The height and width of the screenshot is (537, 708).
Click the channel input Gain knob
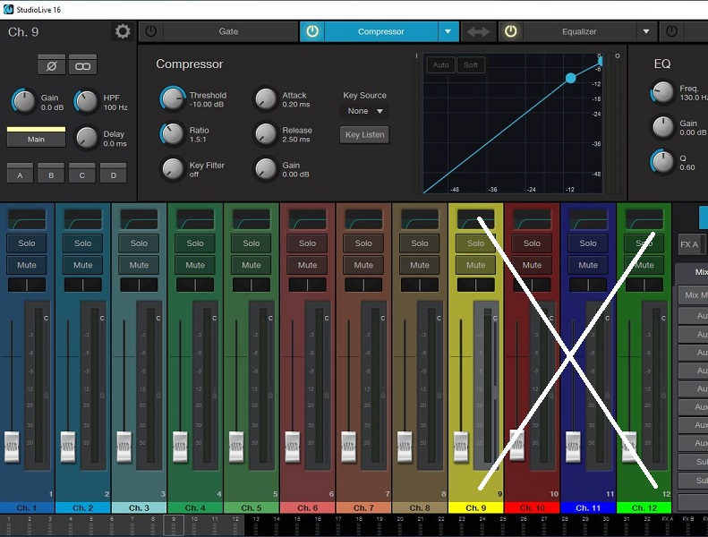(23, 101)
